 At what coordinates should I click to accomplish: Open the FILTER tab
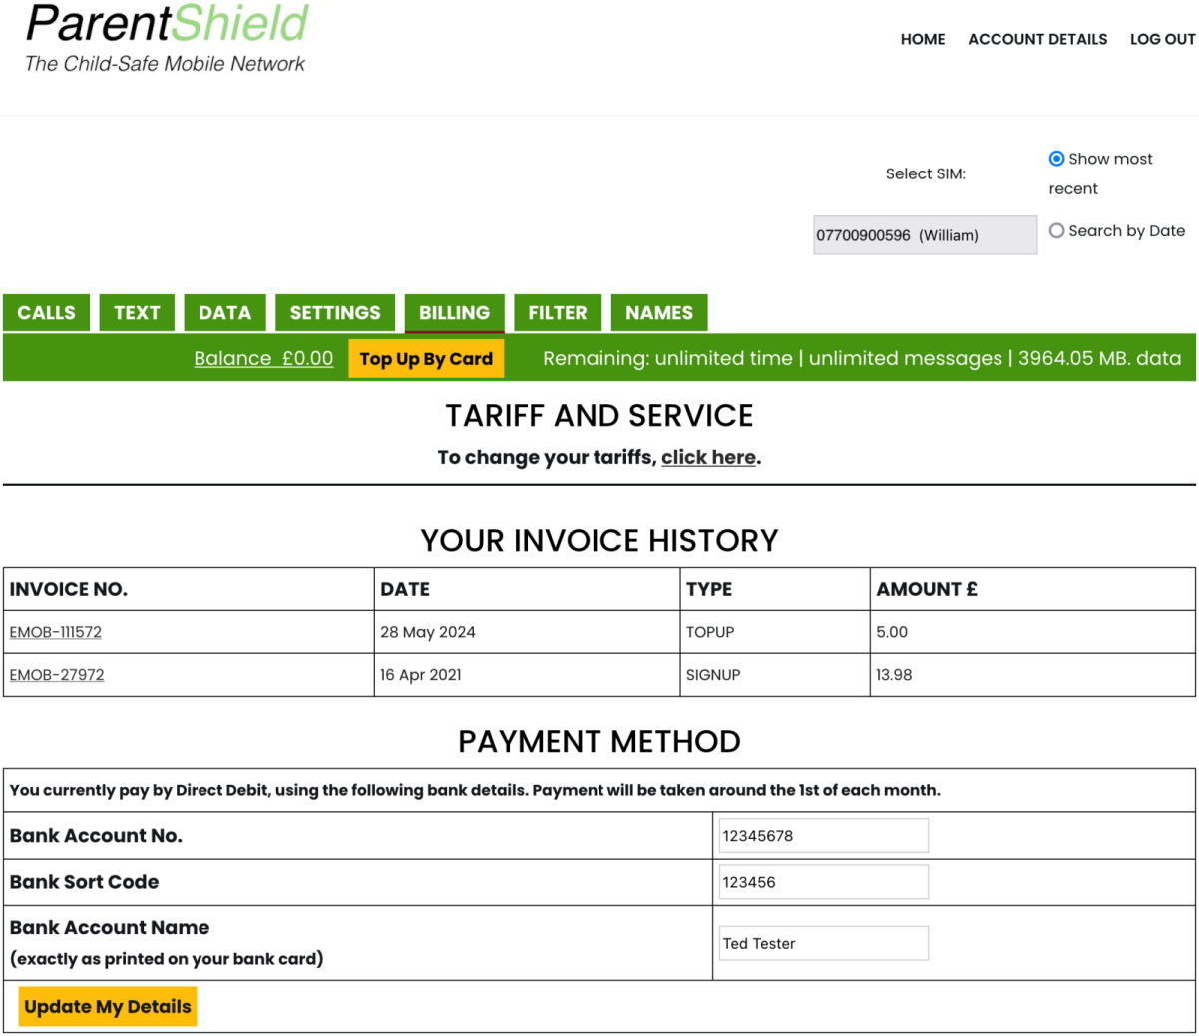click(x=557, y=312)
